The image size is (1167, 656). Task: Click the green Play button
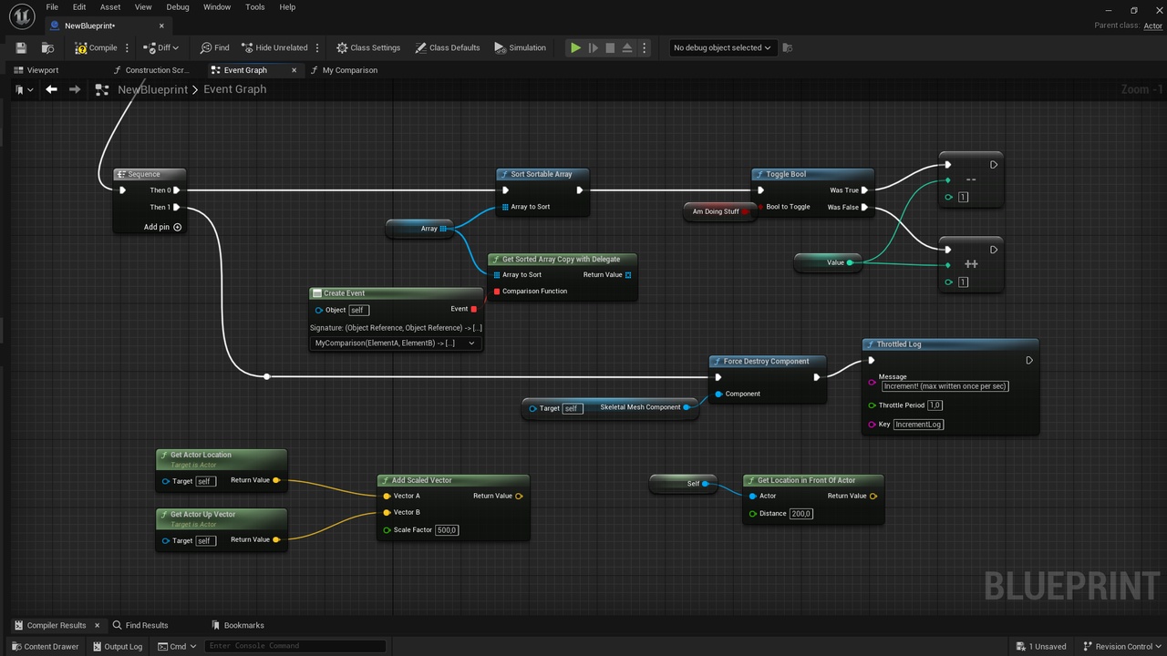pyautogui.click(x=575, y=47)
